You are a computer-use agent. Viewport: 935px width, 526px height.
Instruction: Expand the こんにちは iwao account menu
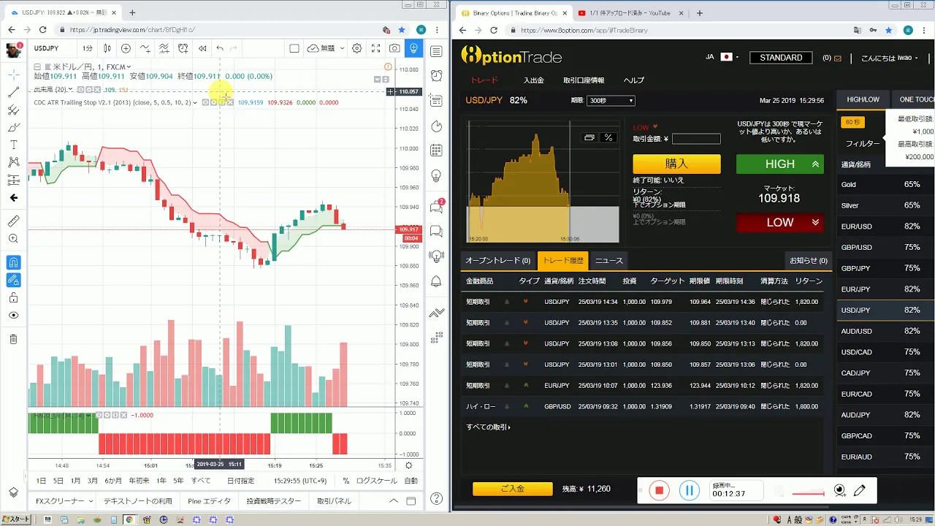(890, 58)
